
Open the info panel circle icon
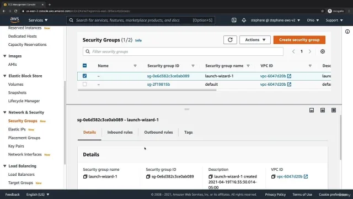[x=347, y=32]
